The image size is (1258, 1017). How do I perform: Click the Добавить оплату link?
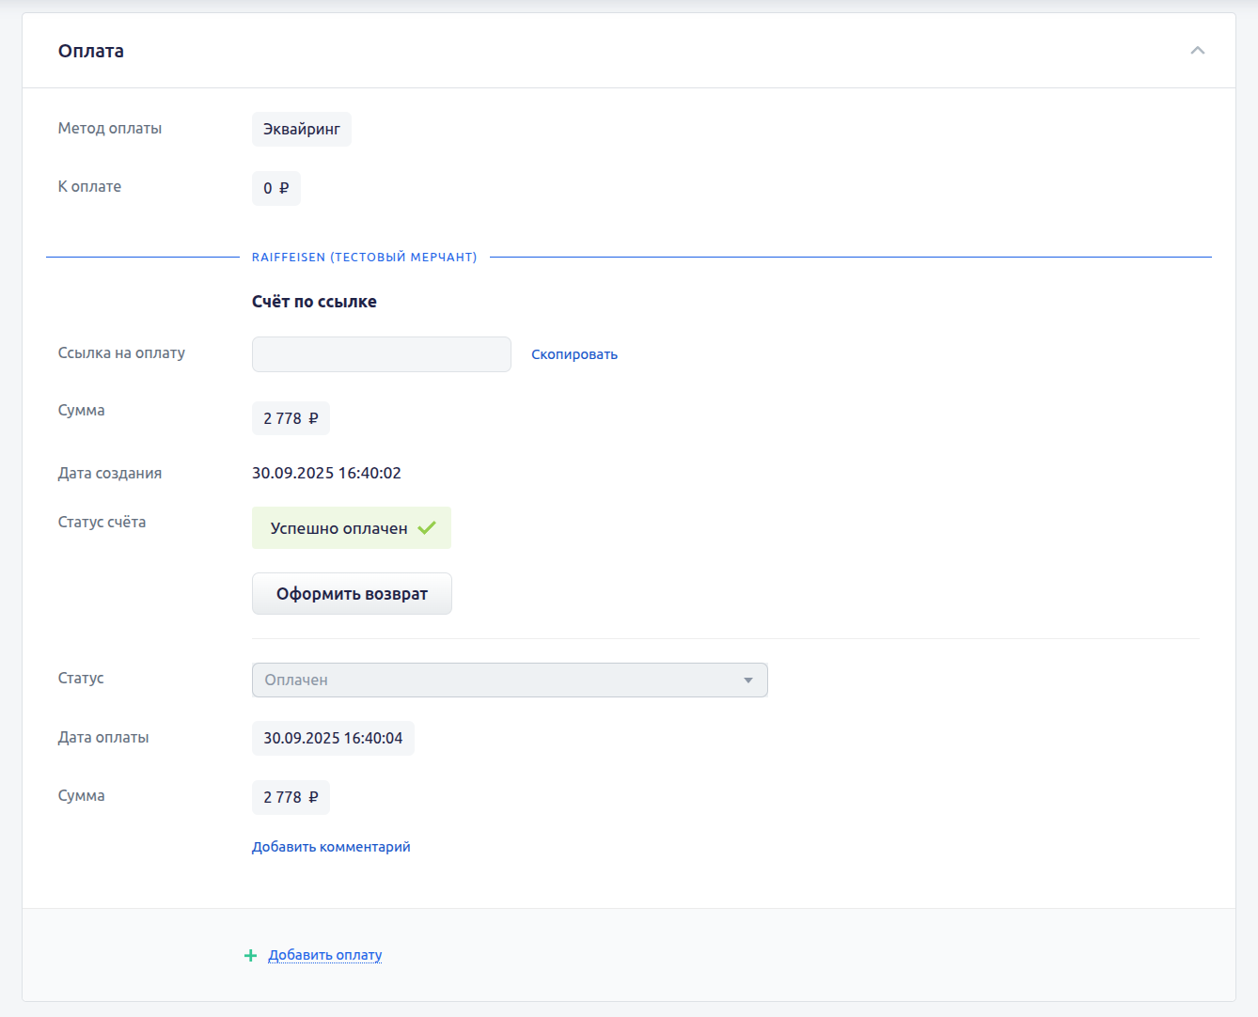[x=325, y=955]
